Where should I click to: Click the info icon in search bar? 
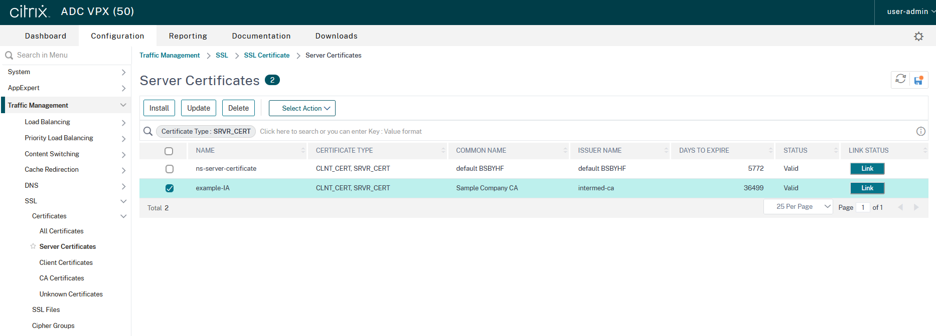click(x=920, y=131)
